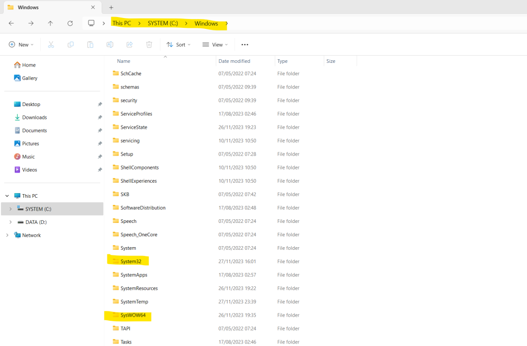
Task: Refresh the current folder view
Action: tap(70, 23)
